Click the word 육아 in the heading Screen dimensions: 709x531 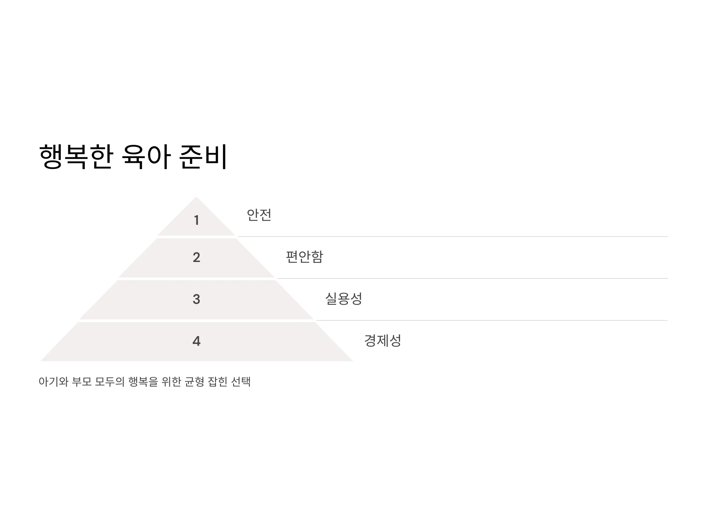pos(146,157)
